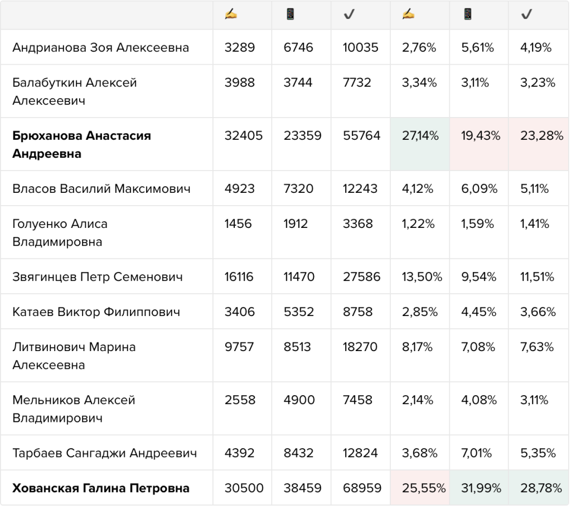Click the writing hand icon above 2,76%
571x506 pixels.
pos(409,14)
